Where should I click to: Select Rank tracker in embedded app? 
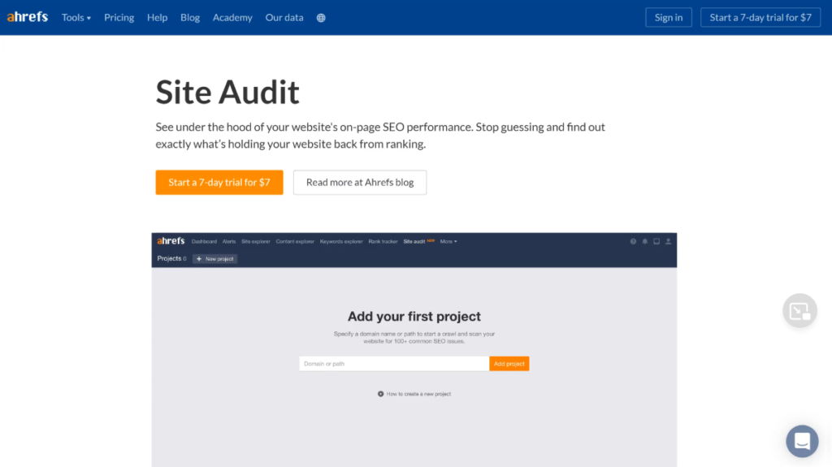click(x=383, y=241)
